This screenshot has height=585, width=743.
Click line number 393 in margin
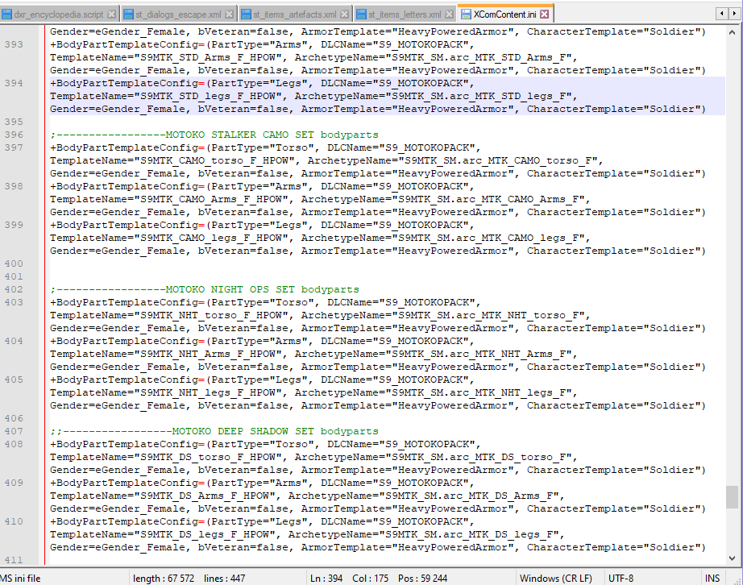[x=14, y=44]
